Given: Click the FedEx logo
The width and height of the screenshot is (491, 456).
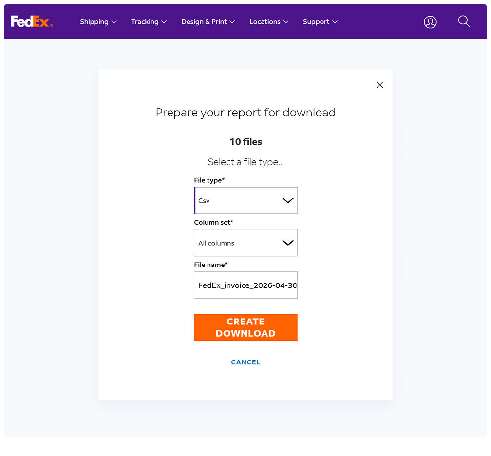Looking at the screenshot, I should click(x=32, y=21).
